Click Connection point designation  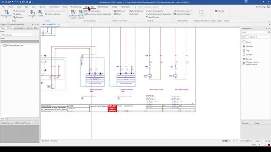click(x=159, y=14)
